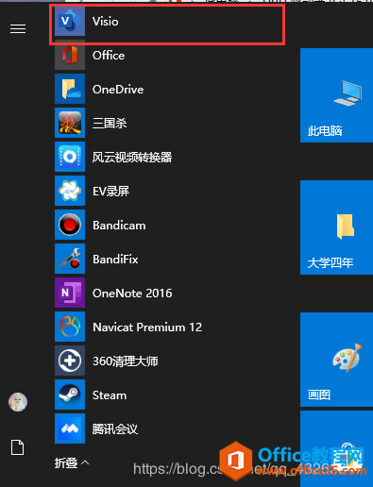The width and height of the screenshot is (373, 487).
Task: Open Visio from the app list
Action: click(167, 22)
